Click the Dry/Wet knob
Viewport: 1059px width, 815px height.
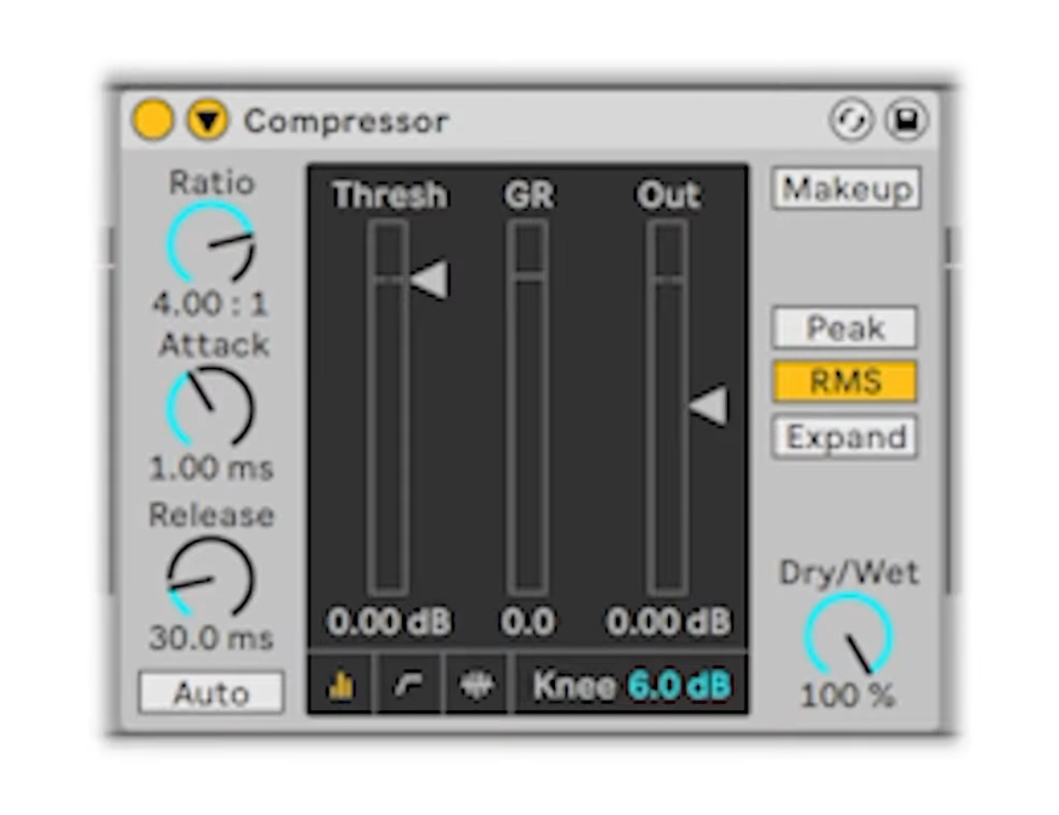click(x=848, y=634)
